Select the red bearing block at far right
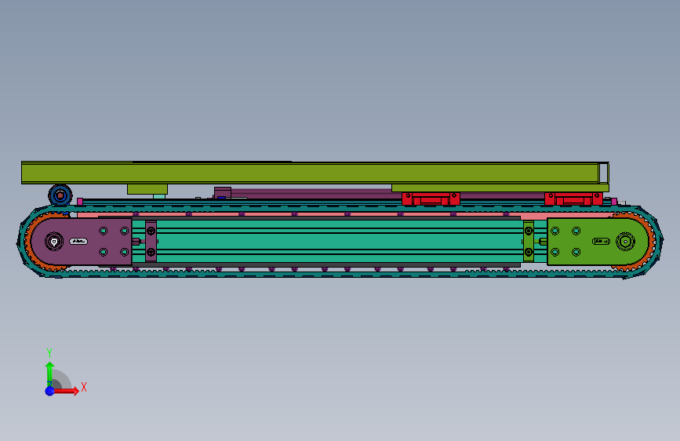The height and width of the screenshot is (441, 680). point(573,199)
